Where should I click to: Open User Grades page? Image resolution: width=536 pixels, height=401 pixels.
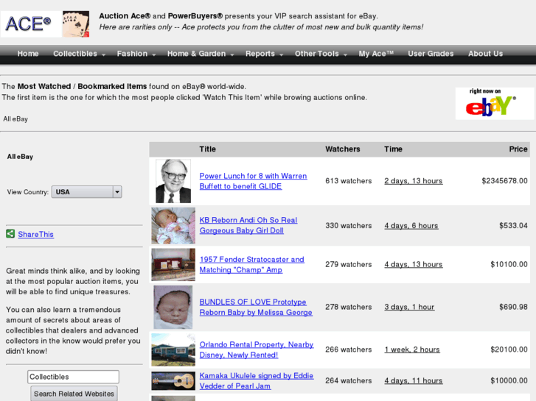click(431, 54)
